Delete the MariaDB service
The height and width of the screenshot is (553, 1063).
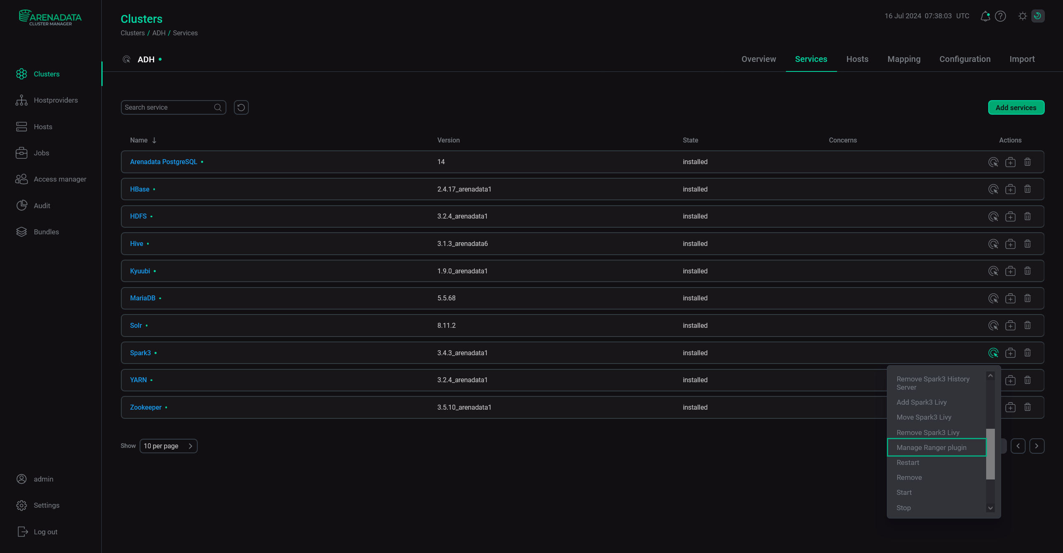coord(1027,298)
